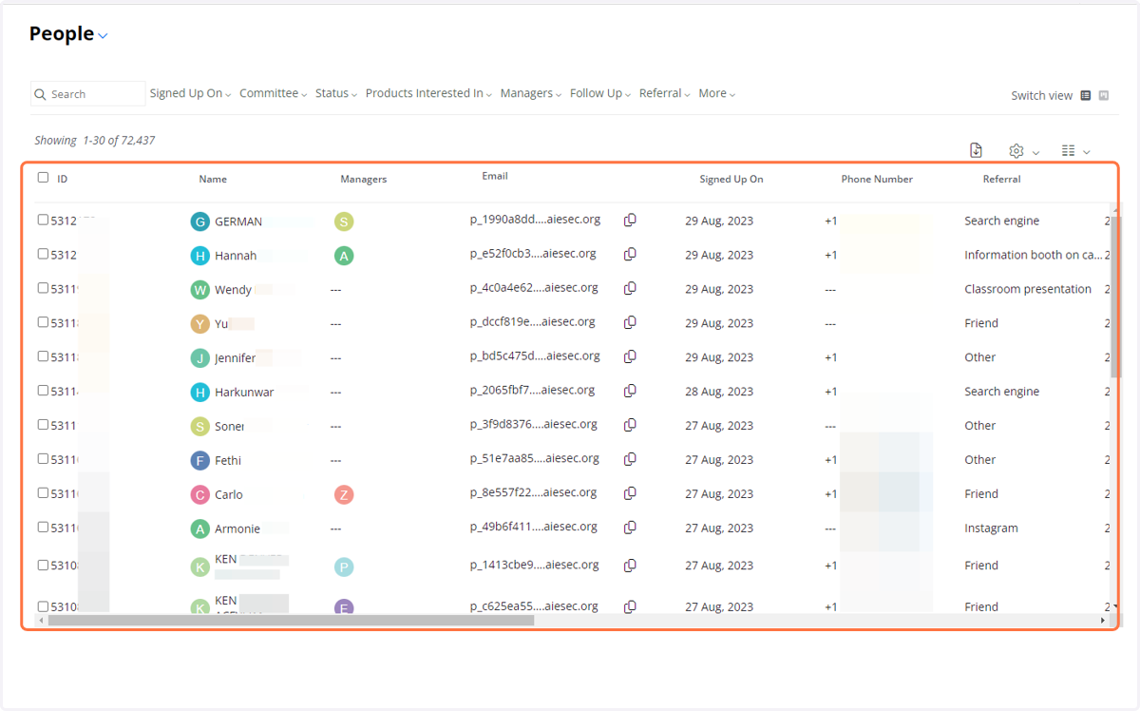Viewport: 1140px width, 711px height.
Task: Switch to card view icon
Action: (x=1104, y=95)
